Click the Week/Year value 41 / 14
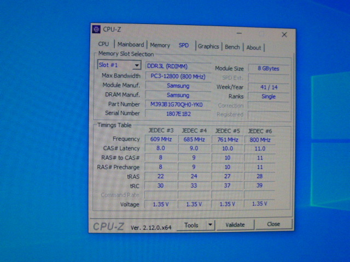 (269, 87)
